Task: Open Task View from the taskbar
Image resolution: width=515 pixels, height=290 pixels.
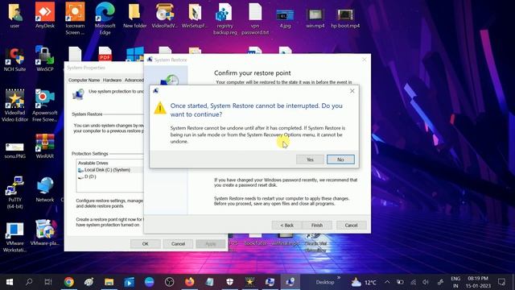Action: click(x=48, y=282)
